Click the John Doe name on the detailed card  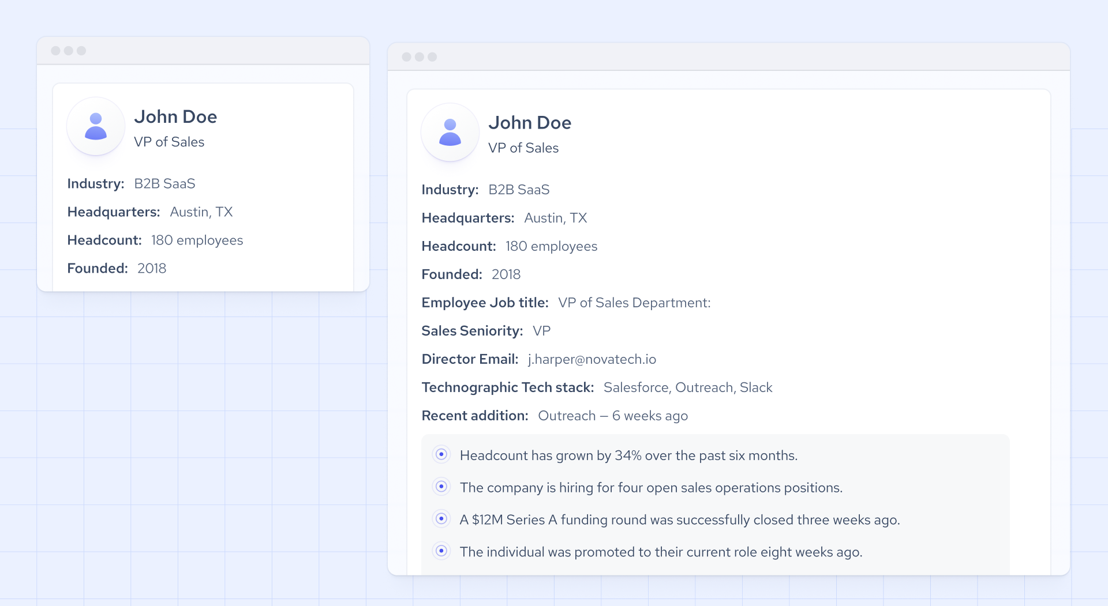point(530,122)
